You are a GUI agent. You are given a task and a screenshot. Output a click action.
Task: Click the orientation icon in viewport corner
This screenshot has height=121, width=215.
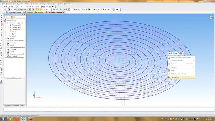click(x=211, y=17)
